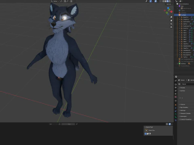Viewport: 194px width, 145px height.
Task: Toggle viewport gizmos display button
Action: tap(151, 1)
